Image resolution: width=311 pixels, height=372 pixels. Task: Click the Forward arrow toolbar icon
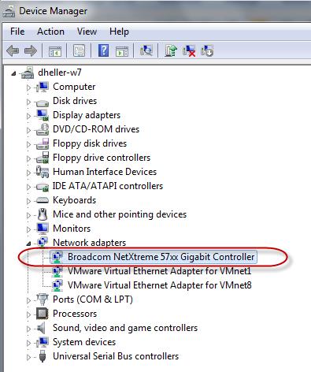31,50
